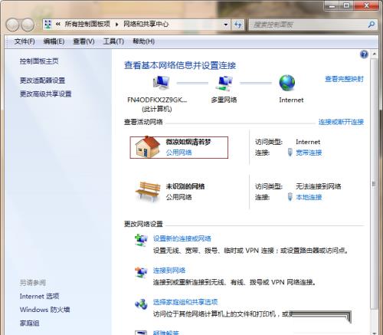Viewport: 383px width, 335px height.
Task: Open 更改适配器设置 link
Action: pyautogui.click(x=42, y=80)
